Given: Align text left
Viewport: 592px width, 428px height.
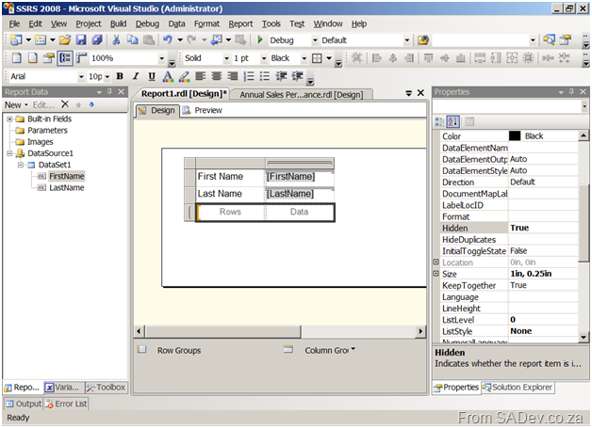Looking at the screenshot, I should 200,76.
